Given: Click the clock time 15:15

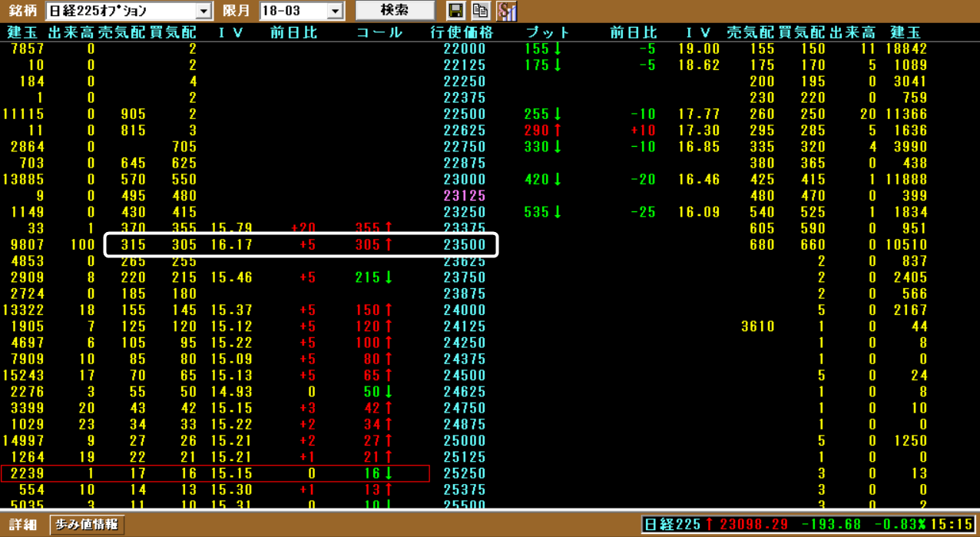Looking at the screenshot, I should (952, 525).
